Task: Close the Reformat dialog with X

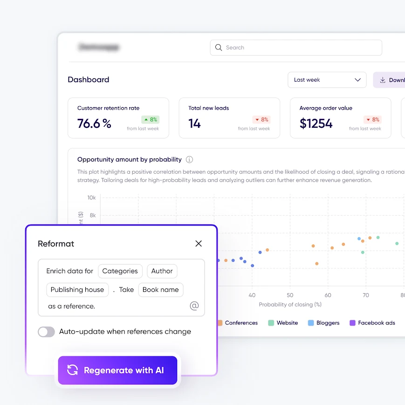Action: click(199, 244)
